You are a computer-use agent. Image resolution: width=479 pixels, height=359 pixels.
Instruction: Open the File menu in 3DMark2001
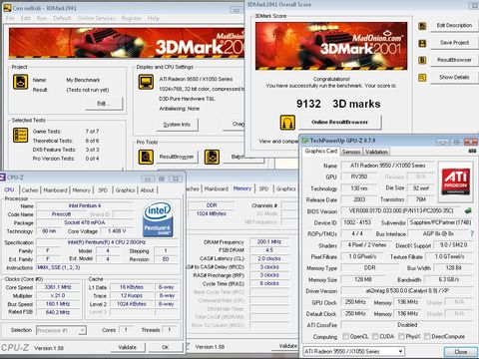(10, 18)
